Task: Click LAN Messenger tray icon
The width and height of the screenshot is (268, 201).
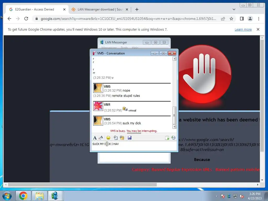Action: tap(229, 196)
